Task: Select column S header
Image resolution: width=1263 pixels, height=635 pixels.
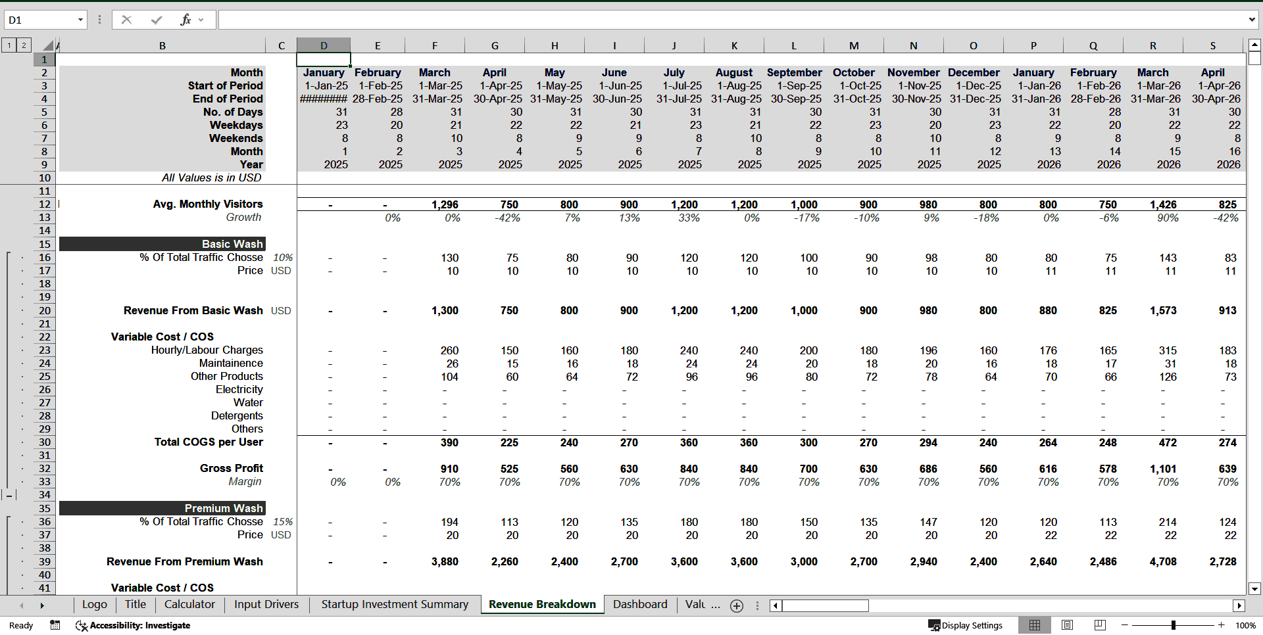Action: tap(1213, 45)
